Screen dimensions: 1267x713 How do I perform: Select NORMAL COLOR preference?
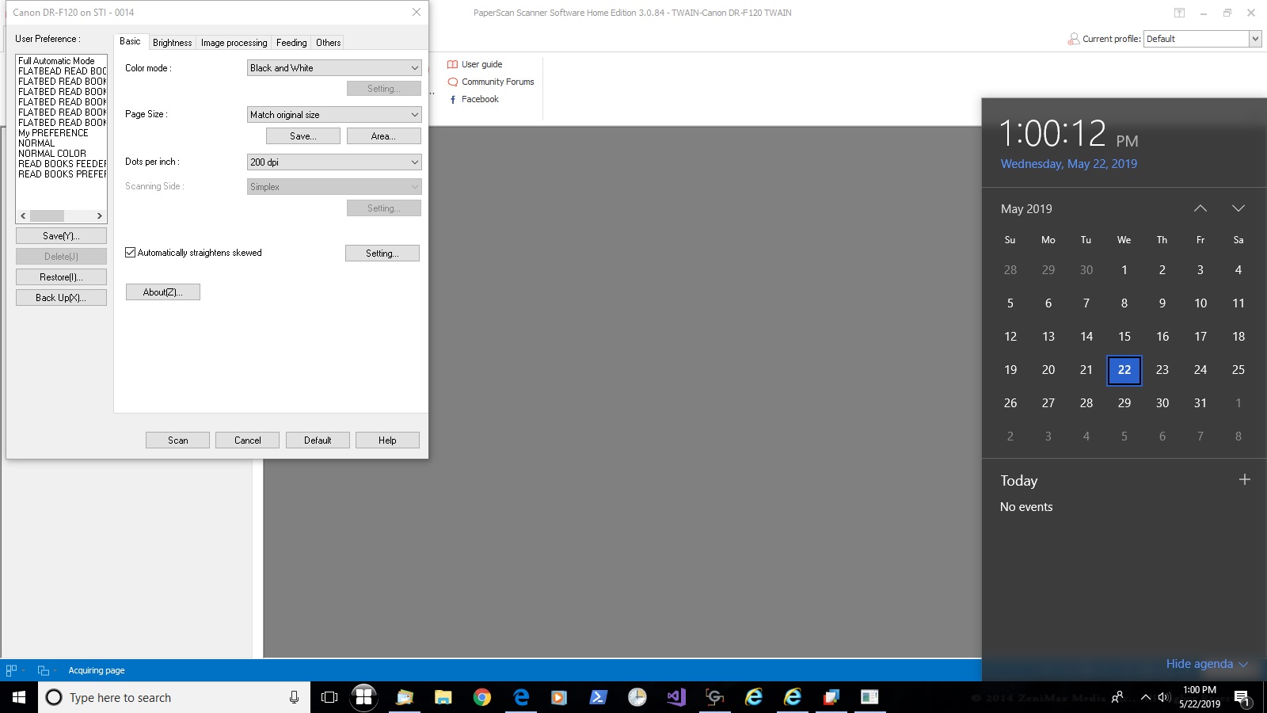coord(62,154)
